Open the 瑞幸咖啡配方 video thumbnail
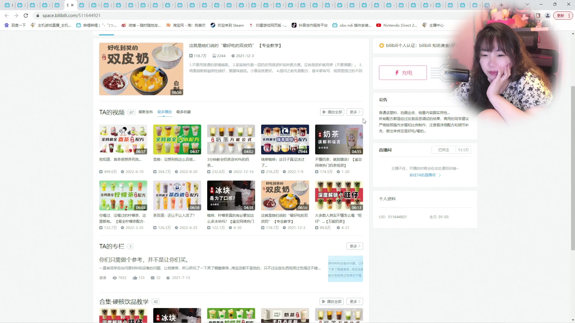Image resolution: width=575 pixels, height=323 pixels. [285, 139]
